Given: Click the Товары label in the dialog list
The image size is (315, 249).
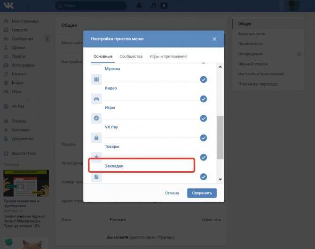Looking at the screenshot, I should coord(112,147).
